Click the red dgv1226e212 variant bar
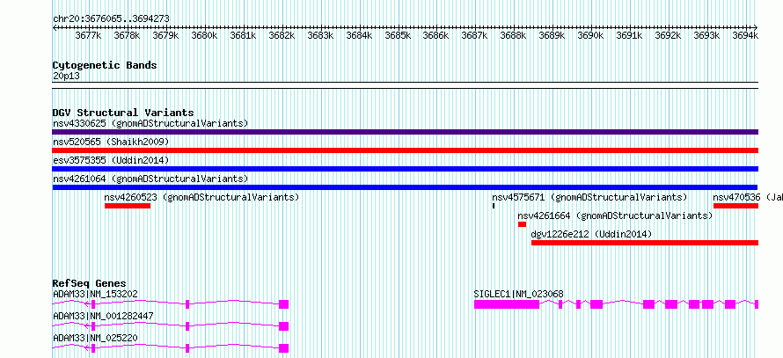This screenshot has width=783, height=358. [x=645, y=243]
